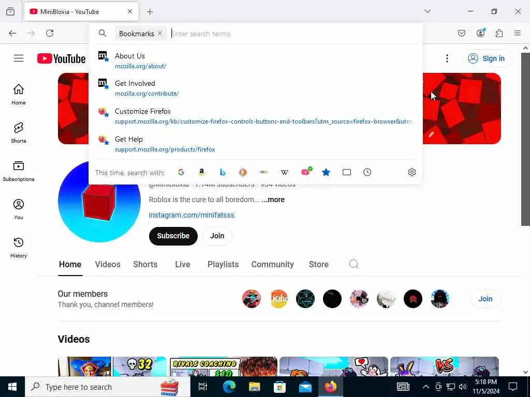This screenshot has width=530, height=397.
Task: Expand channel description with ...more
Action: (x=273, y=200)
